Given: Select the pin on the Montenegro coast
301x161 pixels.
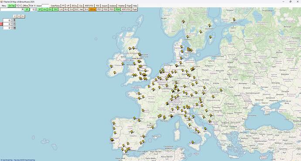Looking at the screenshot, I should pyautogui.click(x=210, y=121).
